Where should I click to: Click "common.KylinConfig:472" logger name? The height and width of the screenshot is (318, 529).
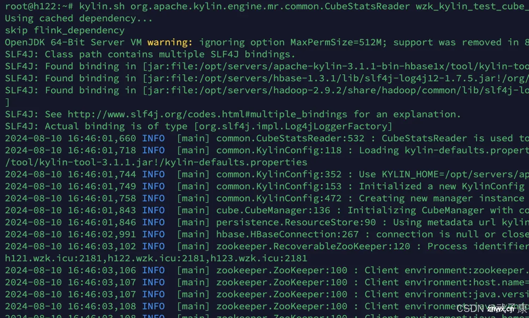pyautogui.click(x=279, y=198)
